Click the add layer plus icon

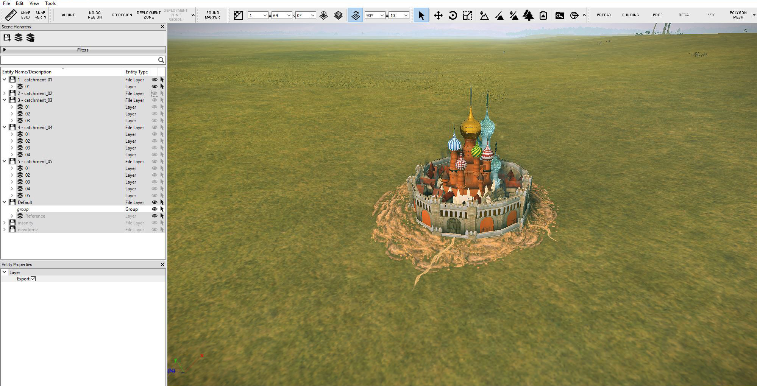pos(19,37)
